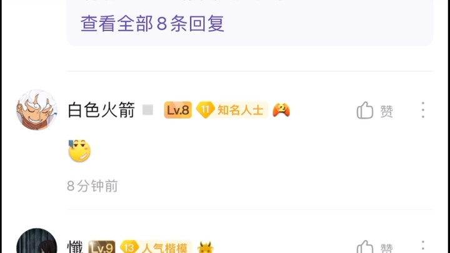The width and height of the screenshot is (450, 253).
Task: Open 查看全部8条回复 link
Action: pos(152,23)
